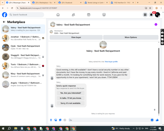Click the camera icon in side overlay toolbar
The height and width of the screenshot is (131, 164).
tap(162, 32)
